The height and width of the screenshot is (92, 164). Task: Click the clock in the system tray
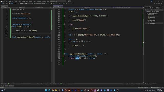click(x=159, y=90)
